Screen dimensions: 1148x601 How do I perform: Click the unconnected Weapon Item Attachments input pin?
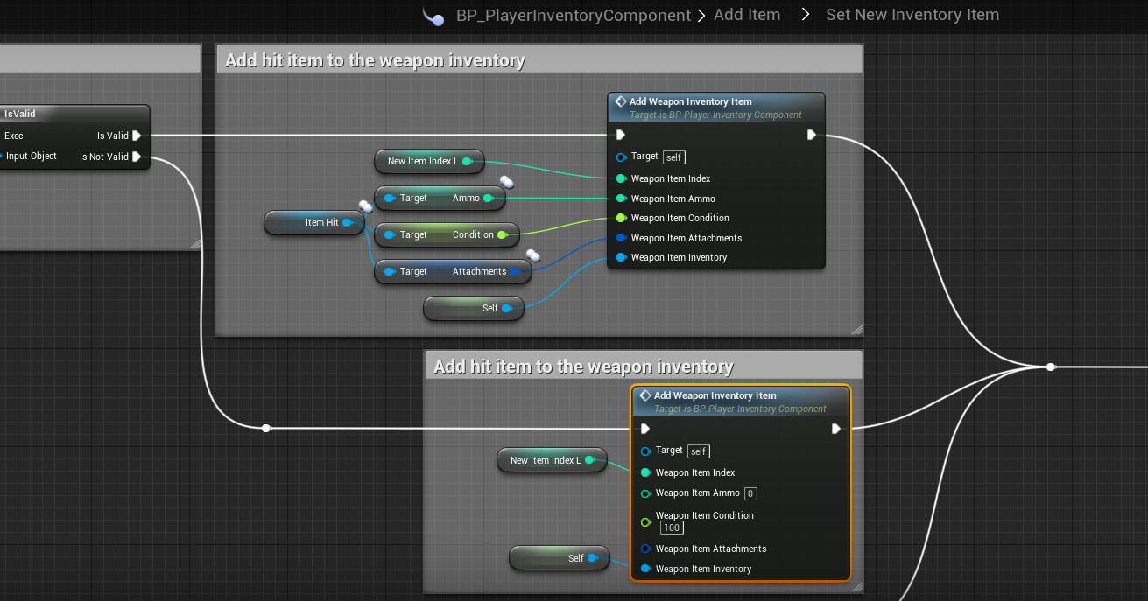click(x=645, y=549)
